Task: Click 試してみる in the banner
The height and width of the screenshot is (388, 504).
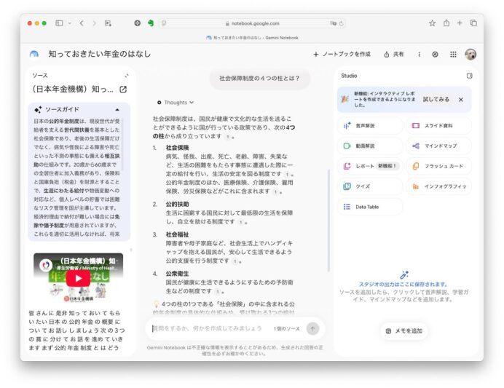Action: click(x=436, y=100)
